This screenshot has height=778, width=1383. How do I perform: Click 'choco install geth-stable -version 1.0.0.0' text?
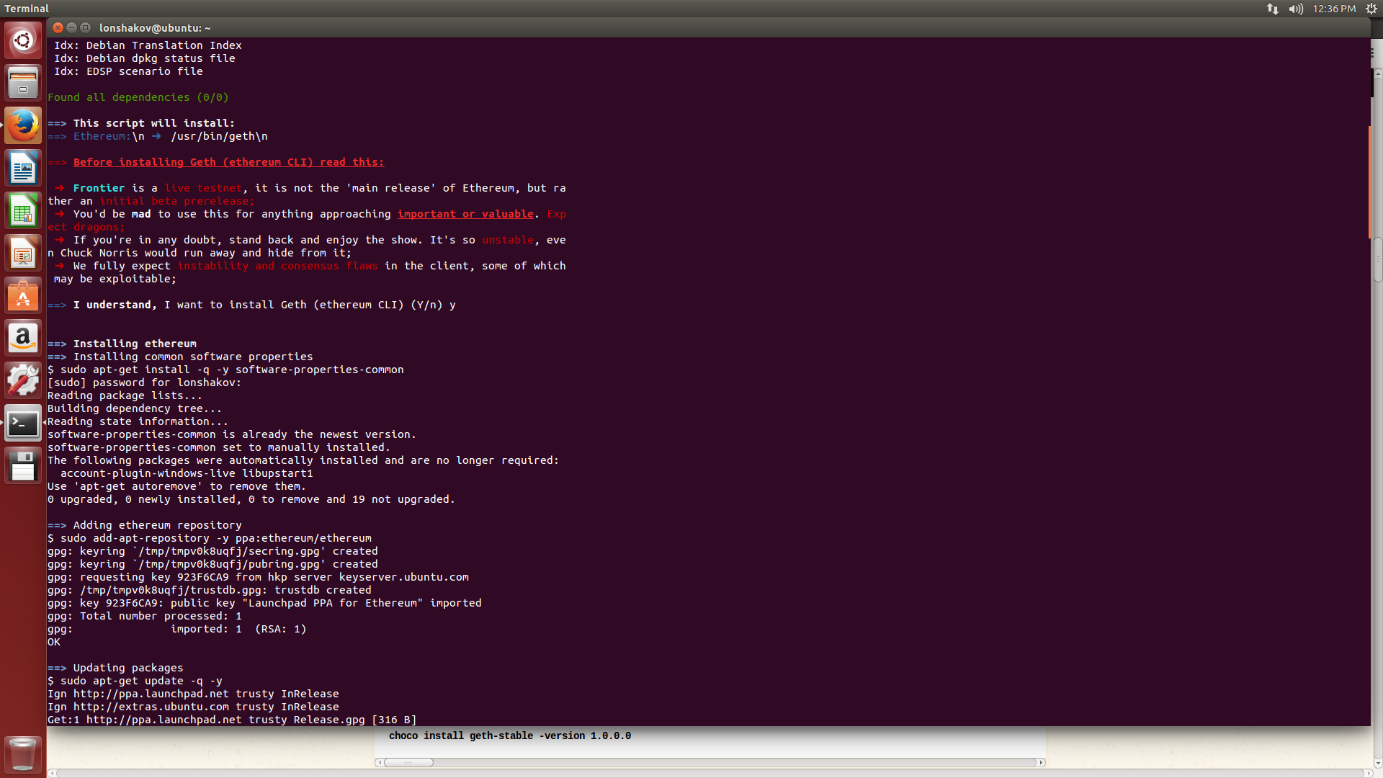click(510, 735)
